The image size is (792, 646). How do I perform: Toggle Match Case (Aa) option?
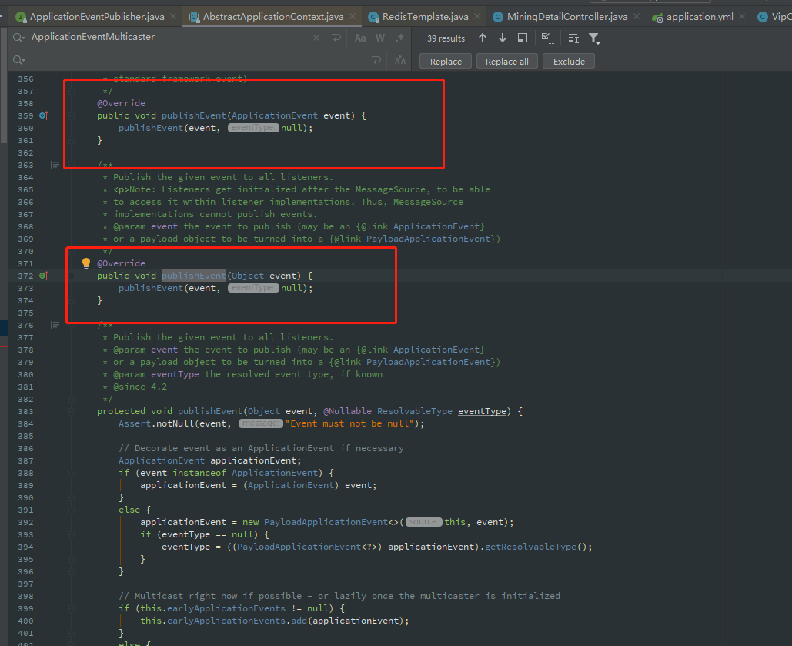[360, 38]
